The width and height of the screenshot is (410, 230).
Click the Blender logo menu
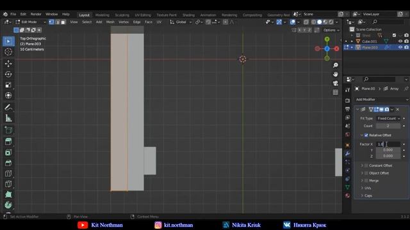point(5,14)
